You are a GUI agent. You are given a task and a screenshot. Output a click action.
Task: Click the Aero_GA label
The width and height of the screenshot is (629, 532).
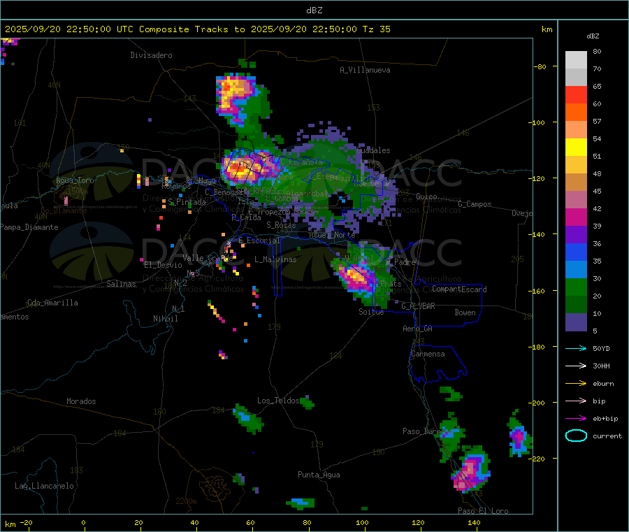[x=418, y=329]
